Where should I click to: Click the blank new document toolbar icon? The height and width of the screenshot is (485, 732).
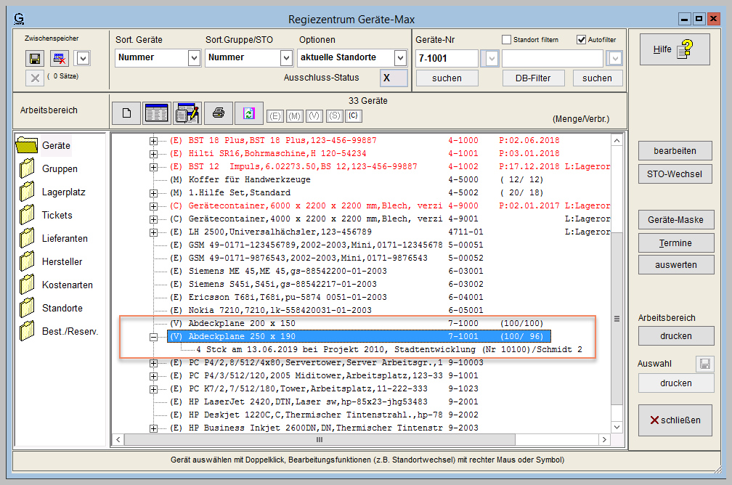pos(126,113)
